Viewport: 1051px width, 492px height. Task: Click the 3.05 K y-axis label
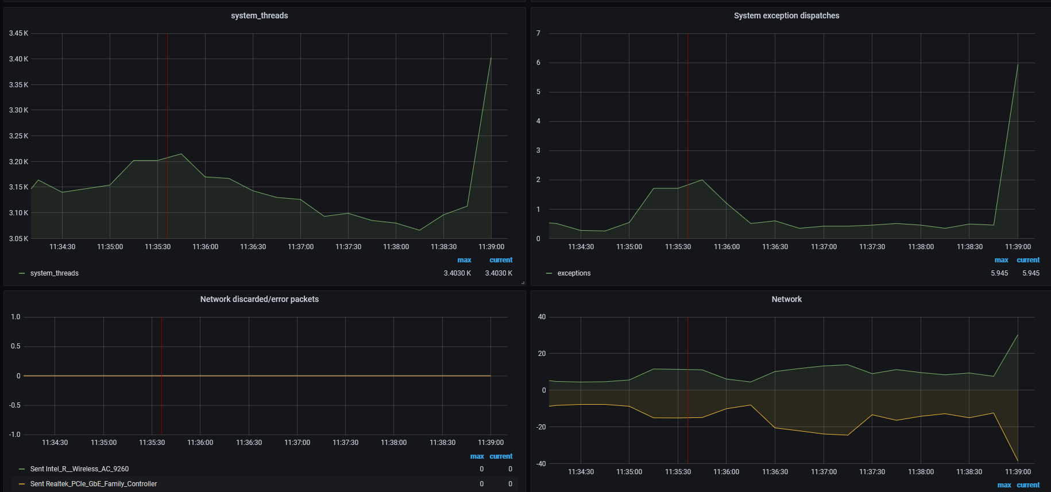pos(18,239)
